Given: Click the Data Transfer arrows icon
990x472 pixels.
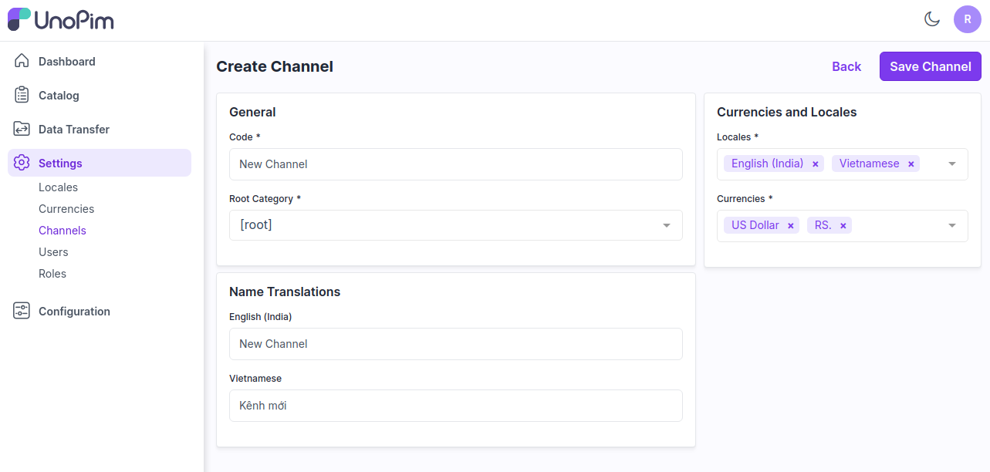Looking at the screenshot, I should point(22,129).
